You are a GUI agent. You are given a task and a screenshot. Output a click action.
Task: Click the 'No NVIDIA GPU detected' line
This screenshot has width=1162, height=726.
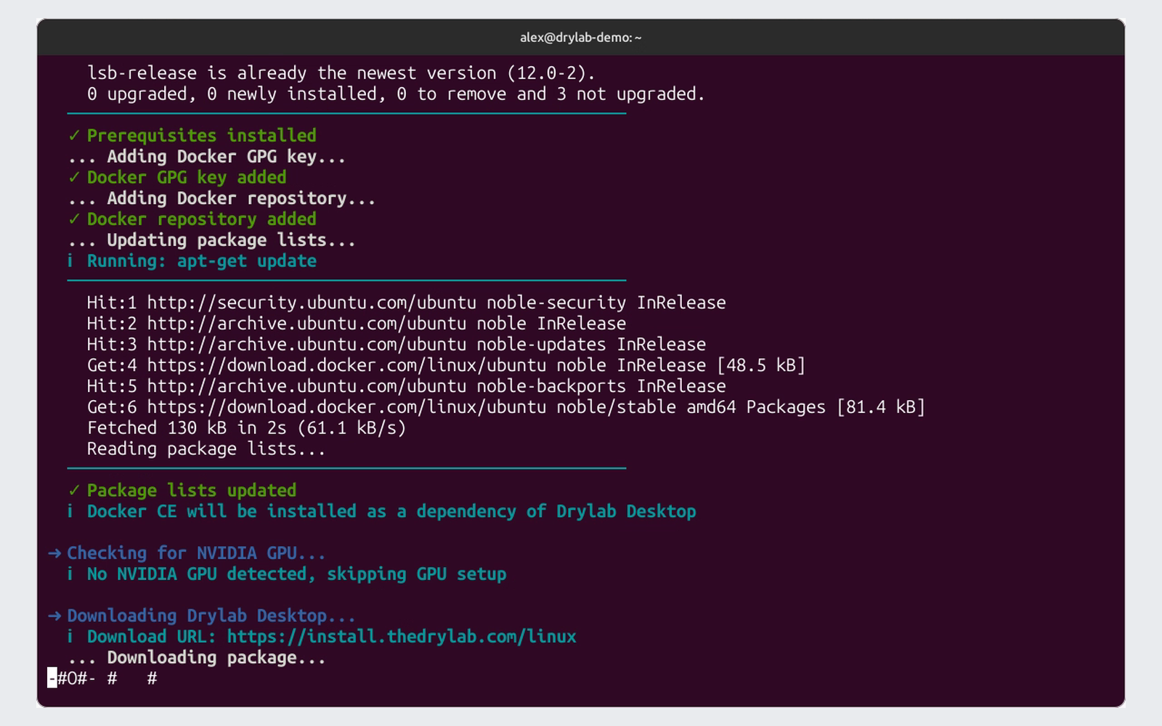click(287, 574)
